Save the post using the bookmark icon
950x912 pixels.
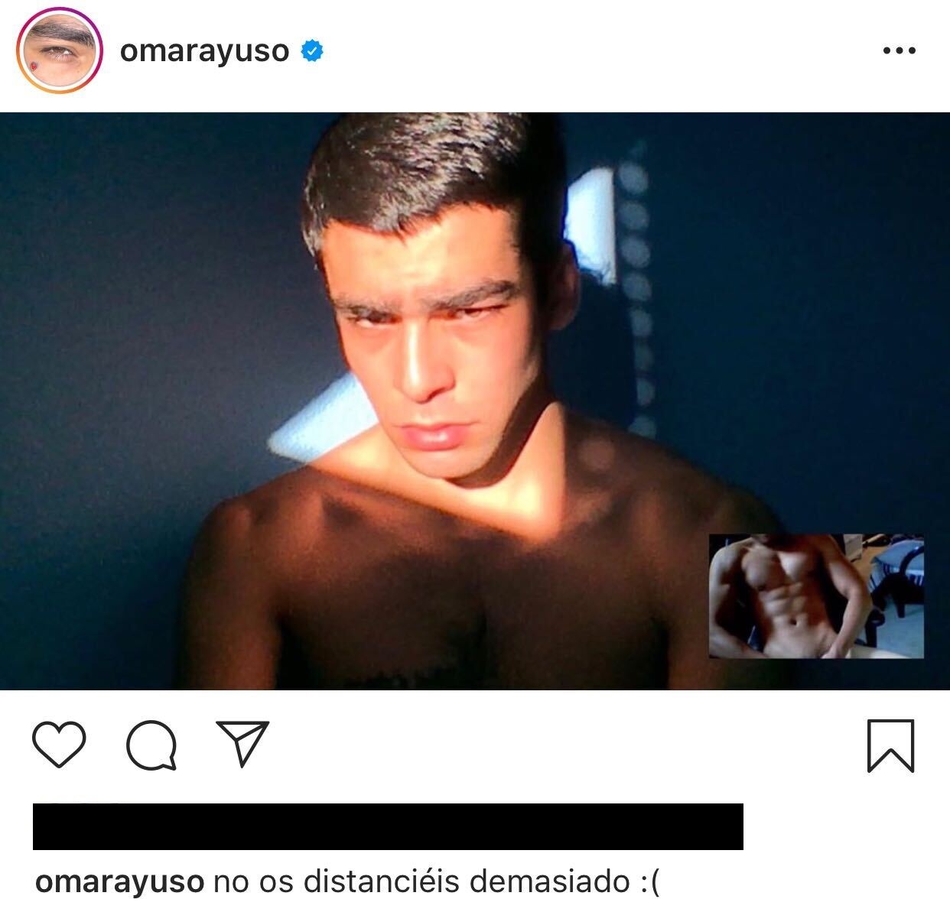[x=891, y=745]
